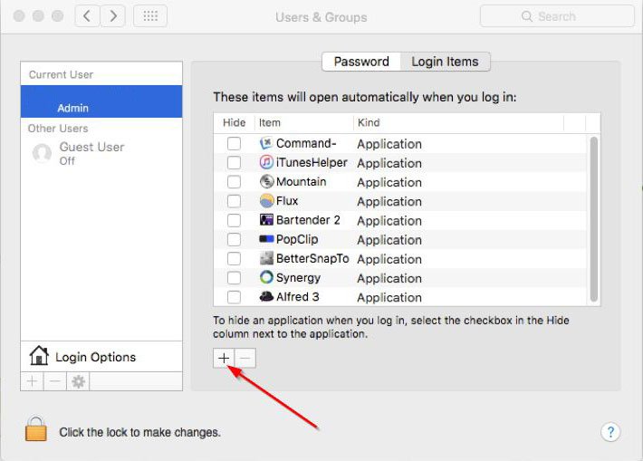Toggle Hide checkbox for Mountain
The height and width of the screenshot is (461, 643).
(234, 182)
